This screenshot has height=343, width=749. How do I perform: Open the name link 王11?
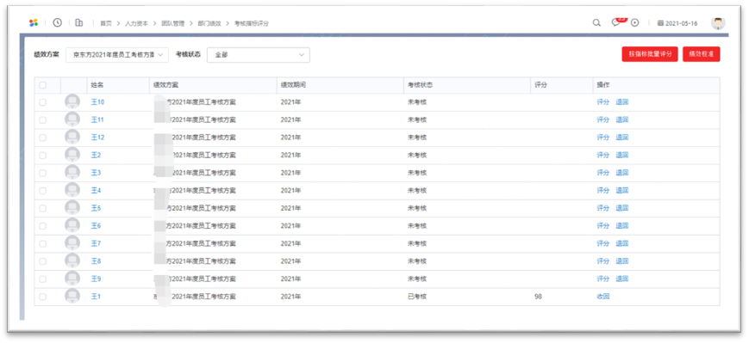click(x=97, y=119)
